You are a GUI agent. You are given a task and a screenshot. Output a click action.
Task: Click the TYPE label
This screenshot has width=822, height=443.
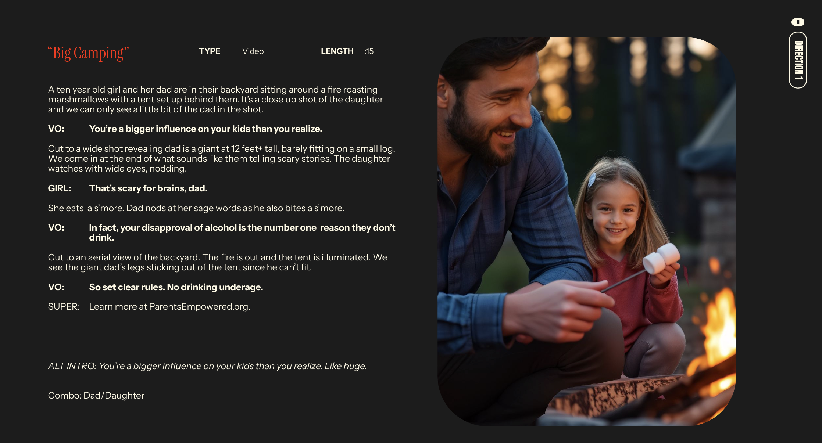tap(210, 51)
